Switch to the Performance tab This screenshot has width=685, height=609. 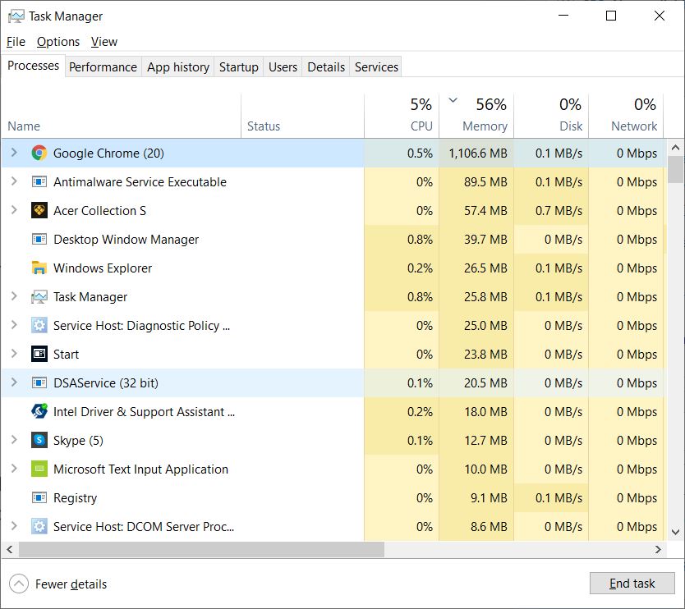coord(103,66)
